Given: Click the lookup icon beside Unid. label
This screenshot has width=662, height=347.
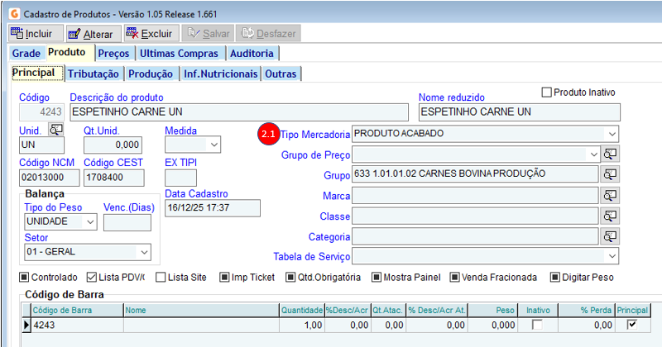Looking at the screenshot, I should [x=55, y=130].
